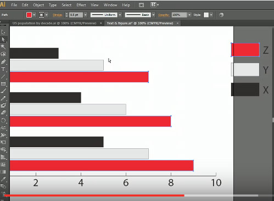This screenshot has height=201, width=274.
Task: Switch to US population by decade.ai tab
Action: click(54, 23)
